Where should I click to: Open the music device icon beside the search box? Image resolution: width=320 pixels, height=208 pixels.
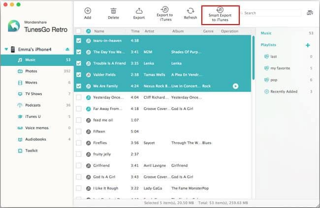click(x=310, y=13)
